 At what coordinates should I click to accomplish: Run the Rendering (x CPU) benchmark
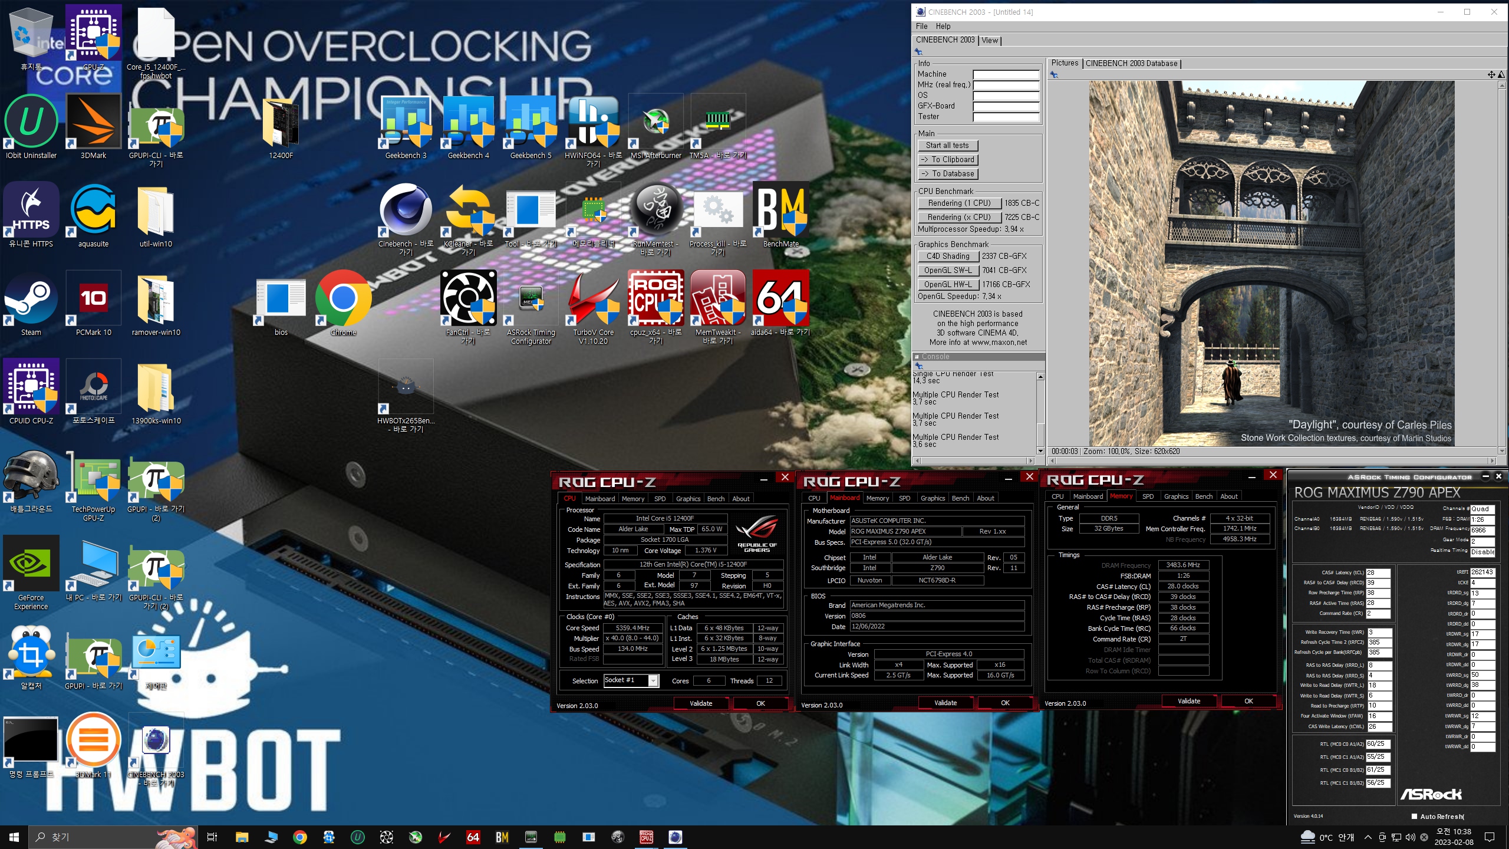(x=960, y=217)
